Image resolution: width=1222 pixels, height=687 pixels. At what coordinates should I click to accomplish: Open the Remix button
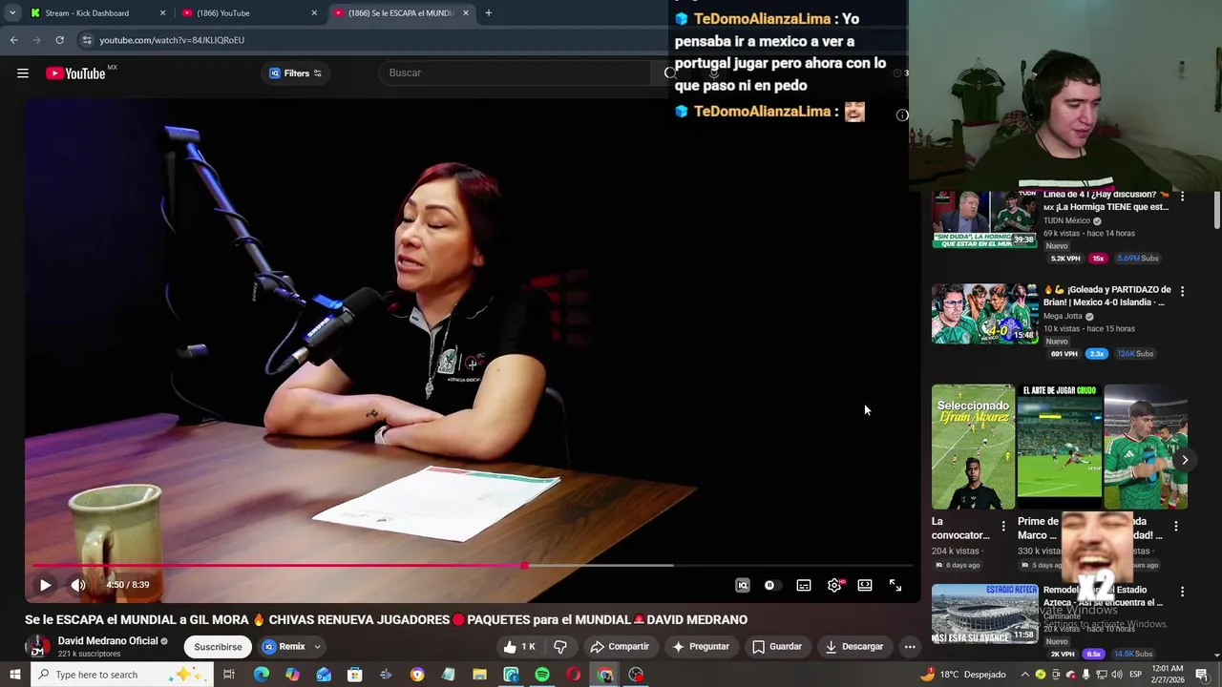tap(284, 647)
